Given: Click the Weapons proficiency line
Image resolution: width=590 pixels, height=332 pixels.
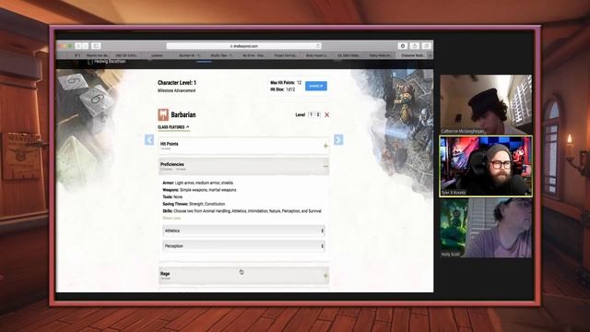Looking at the screenshot, I should [x=199, y=190].
